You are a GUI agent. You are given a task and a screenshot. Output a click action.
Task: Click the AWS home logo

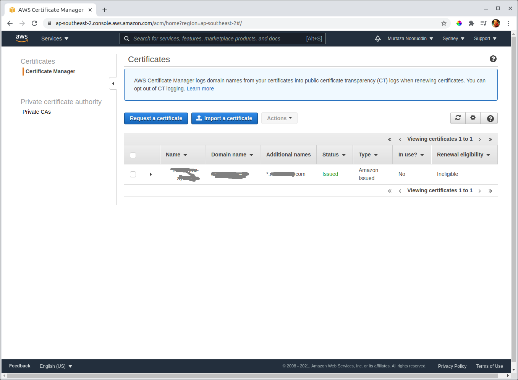tap(22, 38)
